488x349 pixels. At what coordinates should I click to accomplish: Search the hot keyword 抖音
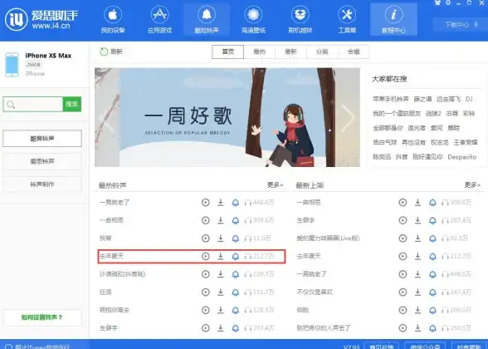coord(402,157)
